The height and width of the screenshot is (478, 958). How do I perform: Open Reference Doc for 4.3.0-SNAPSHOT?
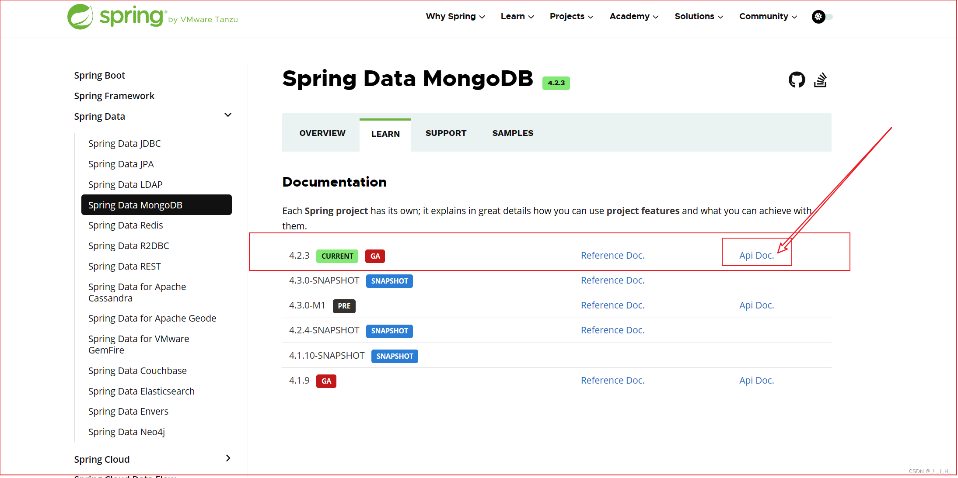point(612,281)
